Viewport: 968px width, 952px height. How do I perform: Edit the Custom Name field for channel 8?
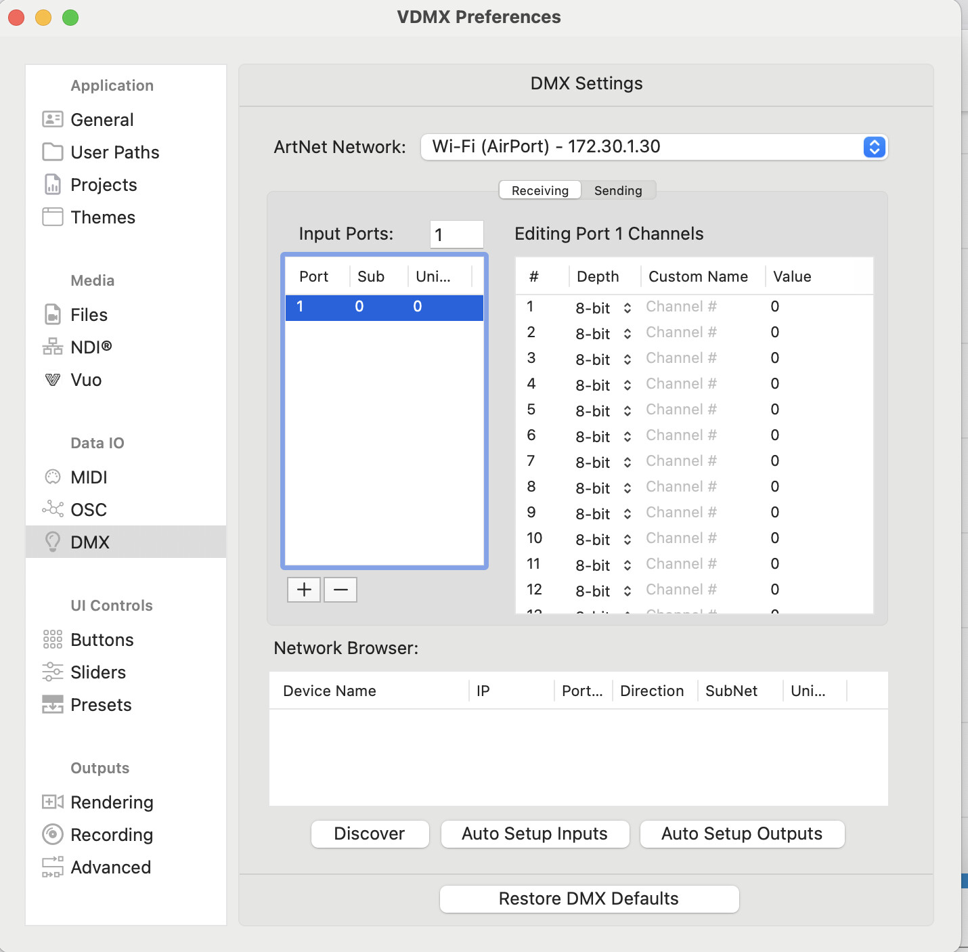tap(701, 487)
